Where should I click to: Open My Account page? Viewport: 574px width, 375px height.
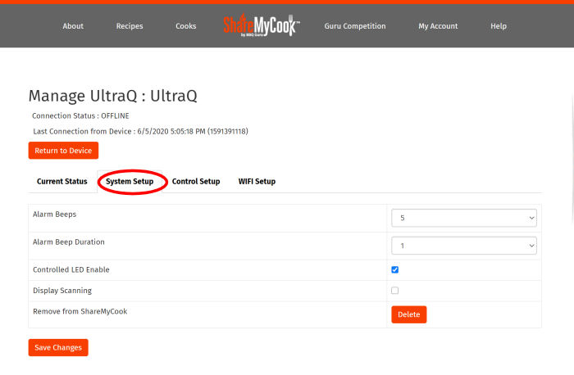point(438,26)
